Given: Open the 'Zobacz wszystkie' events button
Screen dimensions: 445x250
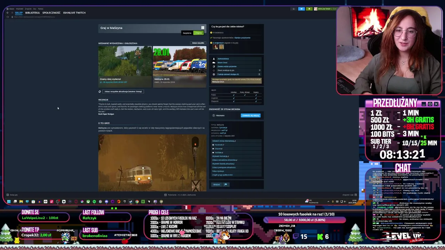Looking at the screenshot, I should (x=198, y=43).
